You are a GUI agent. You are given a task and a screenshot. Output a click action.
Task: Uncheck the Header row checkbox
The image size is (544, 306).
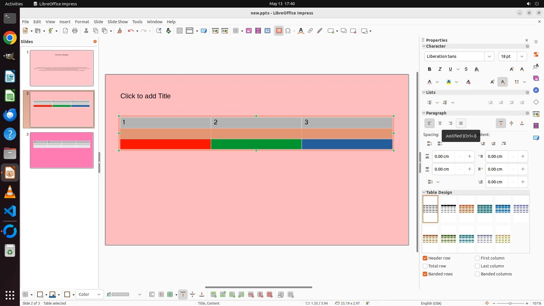[425, 258]
